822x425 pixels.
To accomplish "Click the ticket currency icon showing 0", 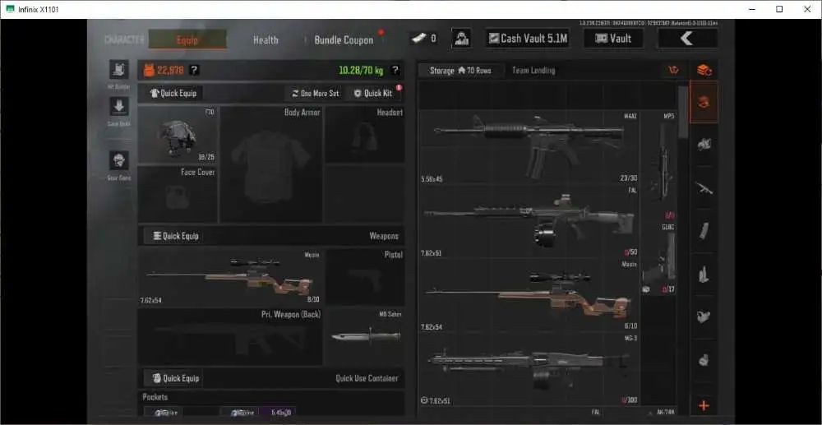I will tap(418, 39).
